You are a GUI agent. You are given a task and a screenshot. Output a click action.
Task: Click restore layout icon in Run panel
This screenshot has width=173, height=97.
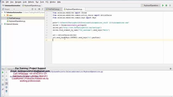[x=3, y=84]
